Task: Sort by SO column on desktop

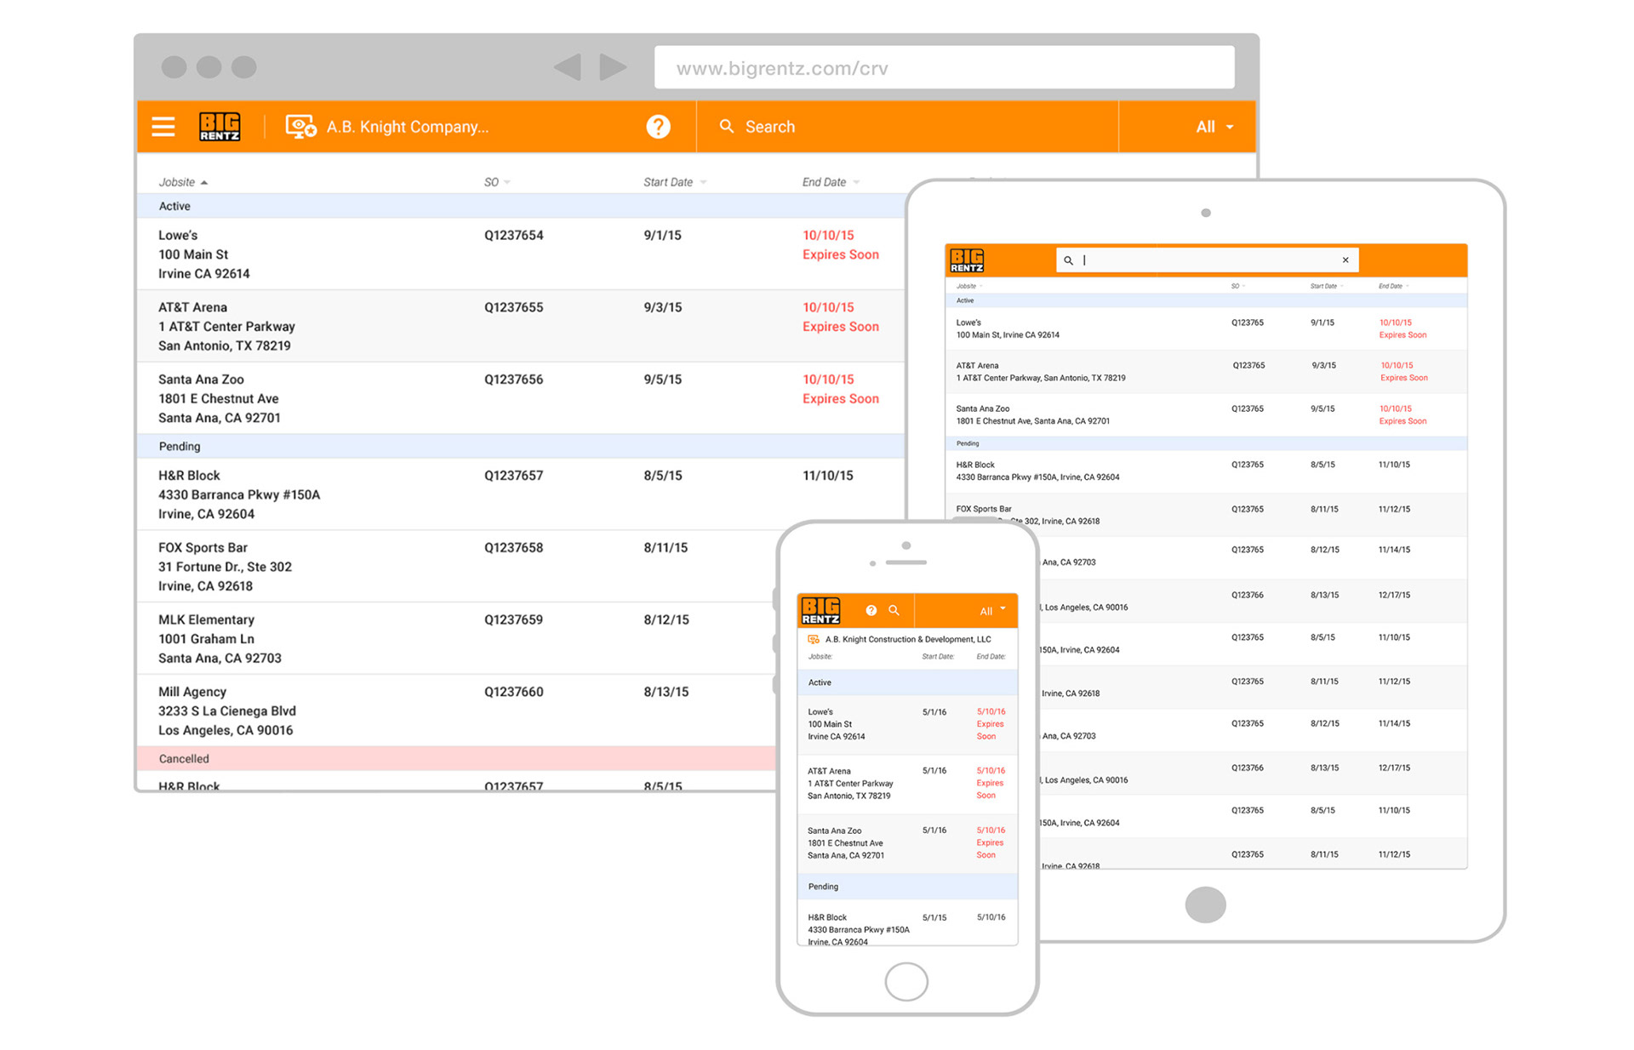Action: [x=497, y=182]
